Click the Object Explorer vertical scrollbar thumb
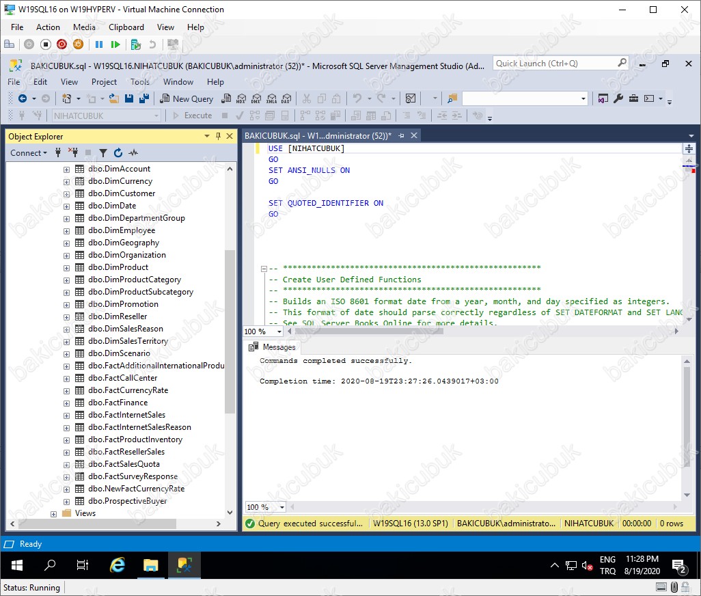Viewport: 701px width, 596px height. pyautogui.click(x=230, y=331)
